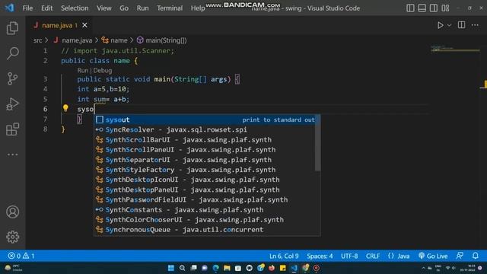The height and width of the screenshot is (274, 487).
Task: Toggle the primary side bar layout icon
Action: click(410, 8)
